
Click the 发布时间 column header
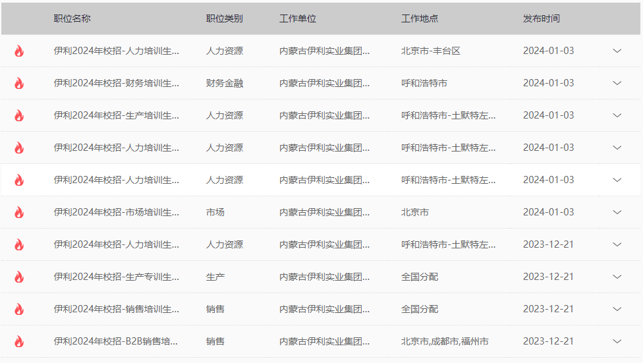(x=542, y=18)
